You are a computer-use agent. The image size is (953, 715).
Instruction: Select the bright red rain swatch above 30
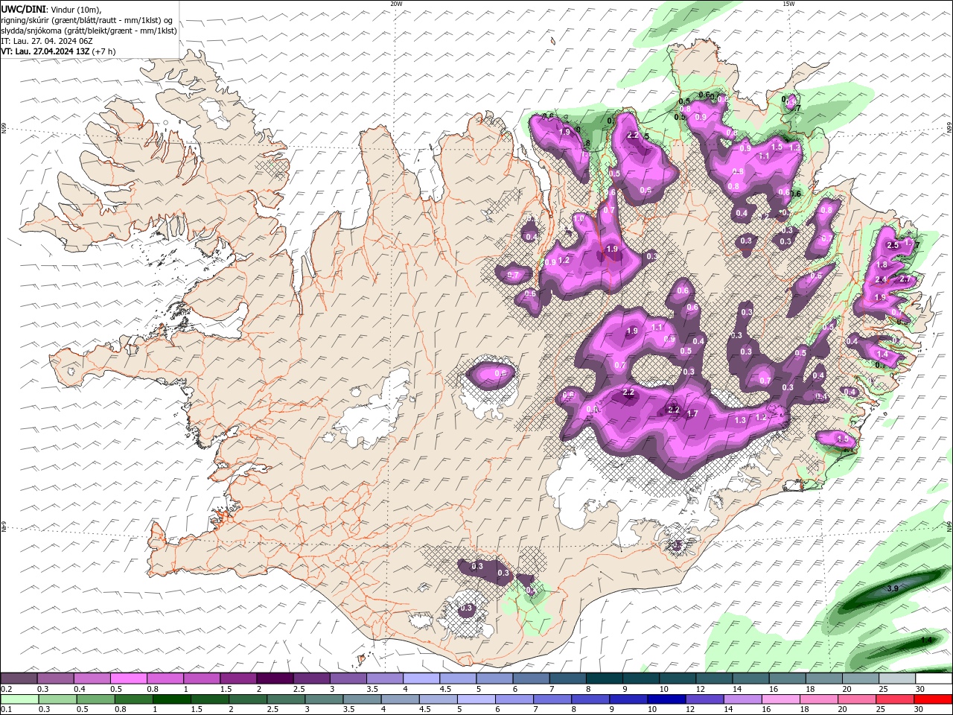coord(933,699)
